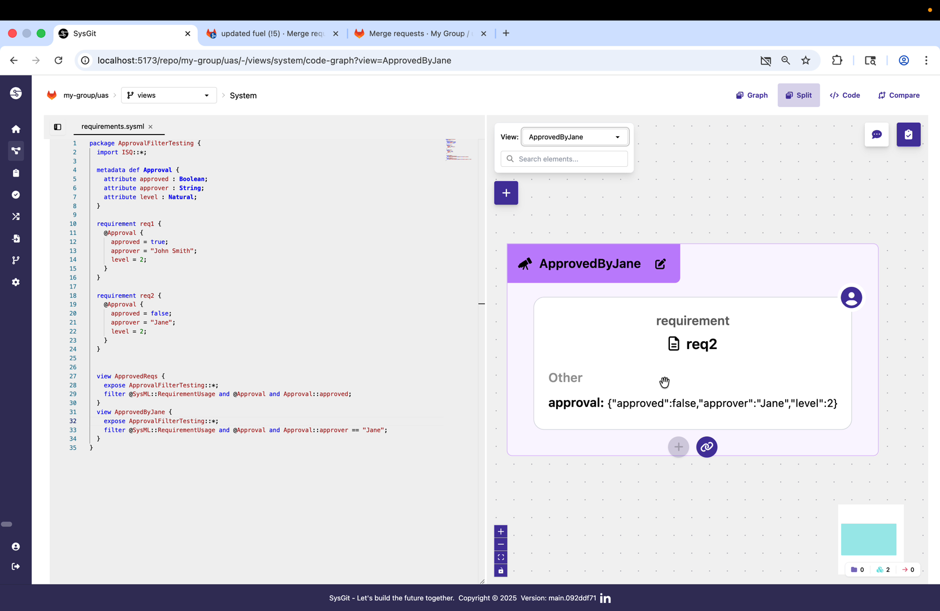The width and height of the screenshot is (940, 611).
Task: Open the View dropdown showing ApprovedByJane
Action: coord(574,137)
